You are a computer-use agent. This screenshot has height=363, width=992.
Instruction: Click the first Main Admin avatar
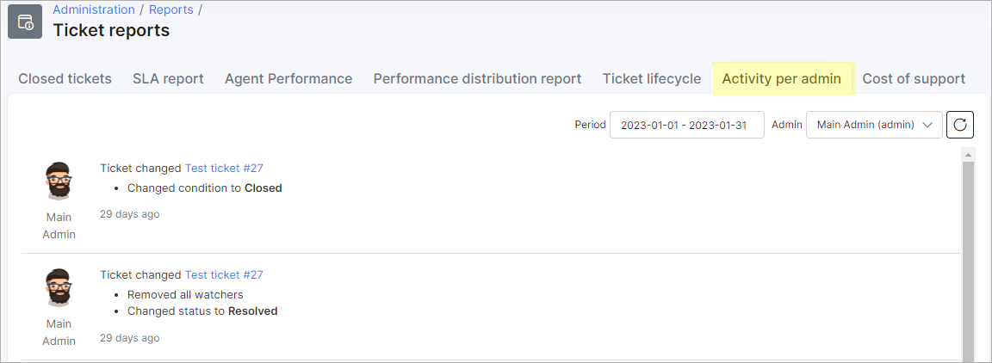tap(59, 181)
